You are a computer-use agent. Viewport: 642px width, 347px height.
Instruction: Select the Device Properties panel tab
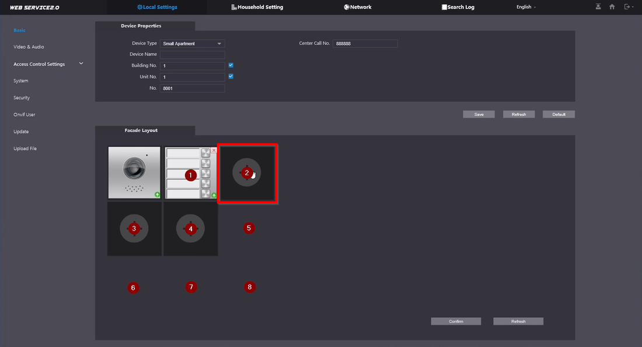(x=145, y=26)
